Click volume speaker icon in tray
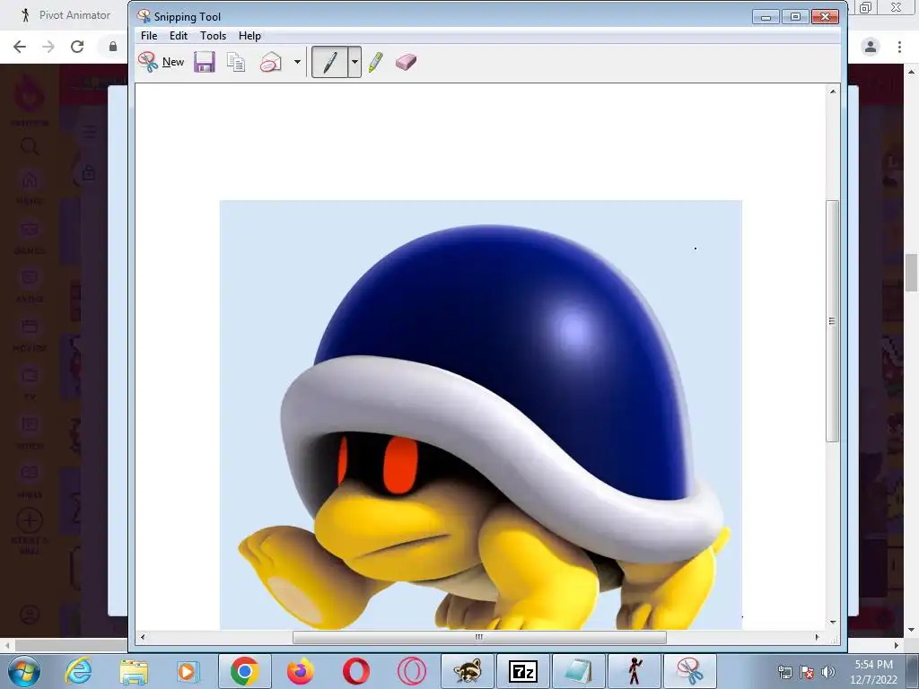The height and width of the screenshot is (689, 919). [x=827, y=672]
